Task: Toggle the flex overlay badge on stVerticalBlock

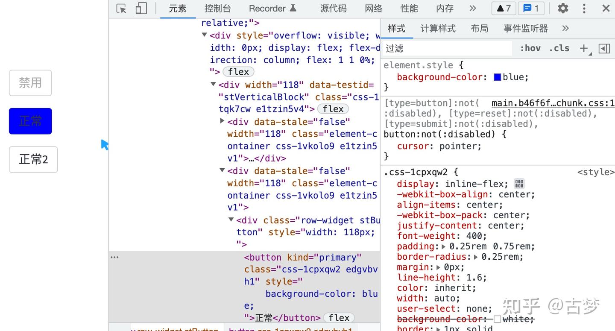Action: [333, 109]
